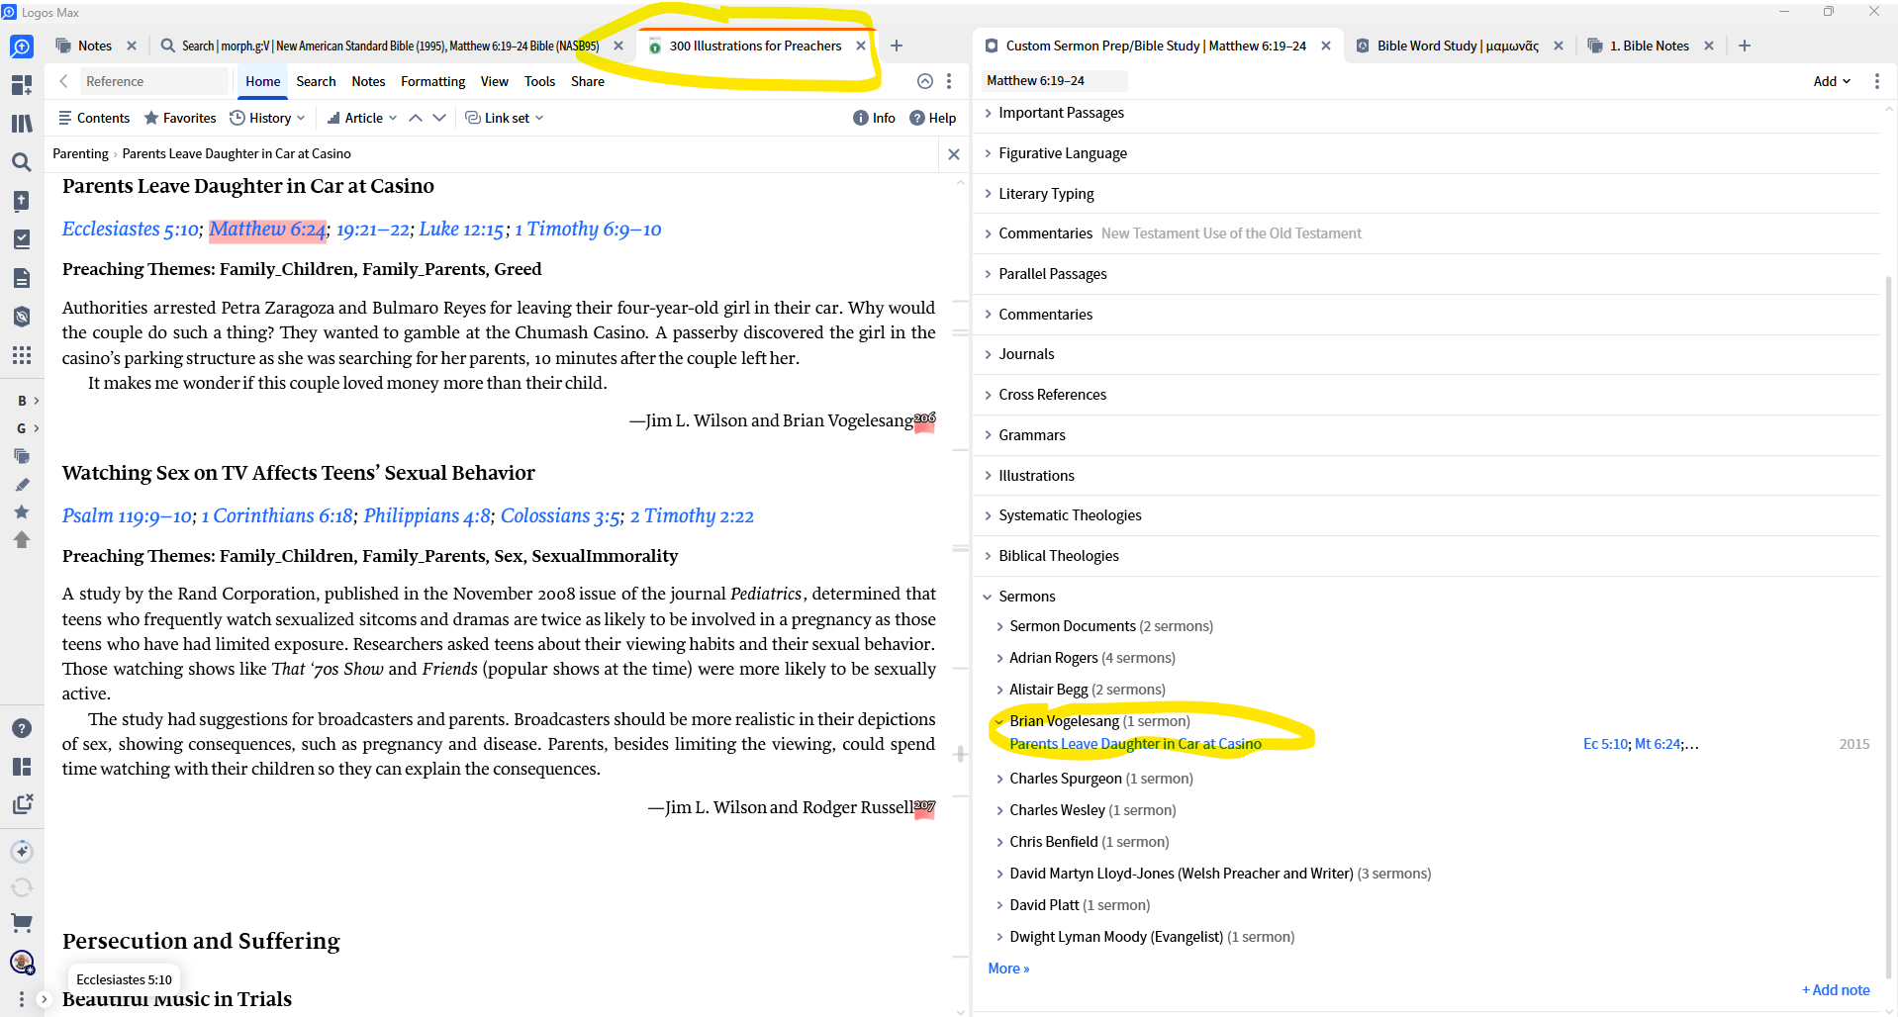This screenshot has width=1898, height=1017.
Task: Open sidebar more options vertical dots
Action: coord(21,1000)
